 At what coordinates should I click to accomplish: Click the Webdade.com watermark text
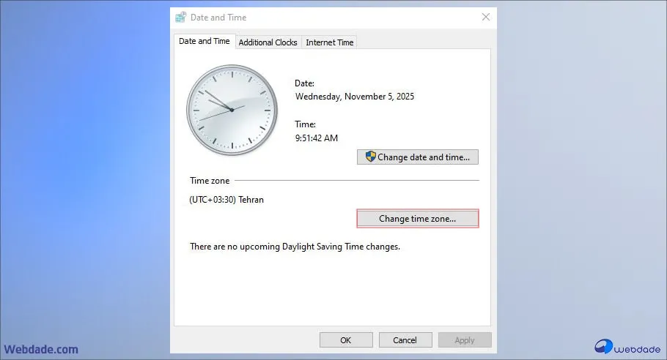pos(41,349)
